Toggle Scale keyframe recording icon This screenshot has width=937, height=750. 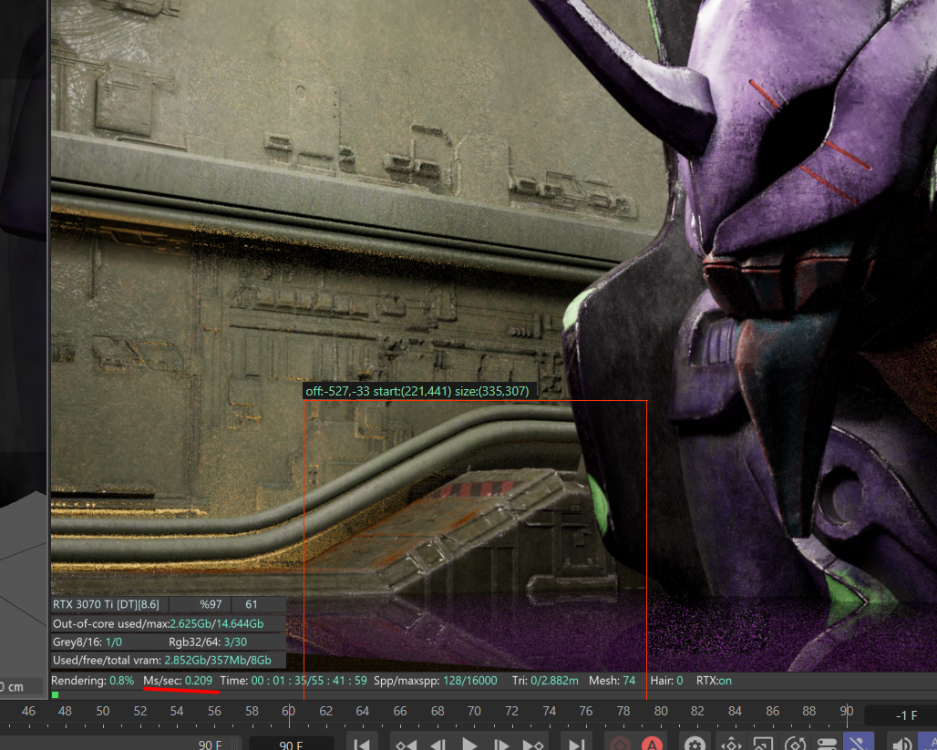coord(763,744)
